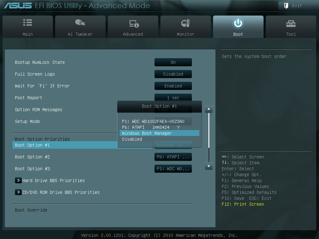Click the Exit button label
The image size is (319, 239).
pos(297,6)
